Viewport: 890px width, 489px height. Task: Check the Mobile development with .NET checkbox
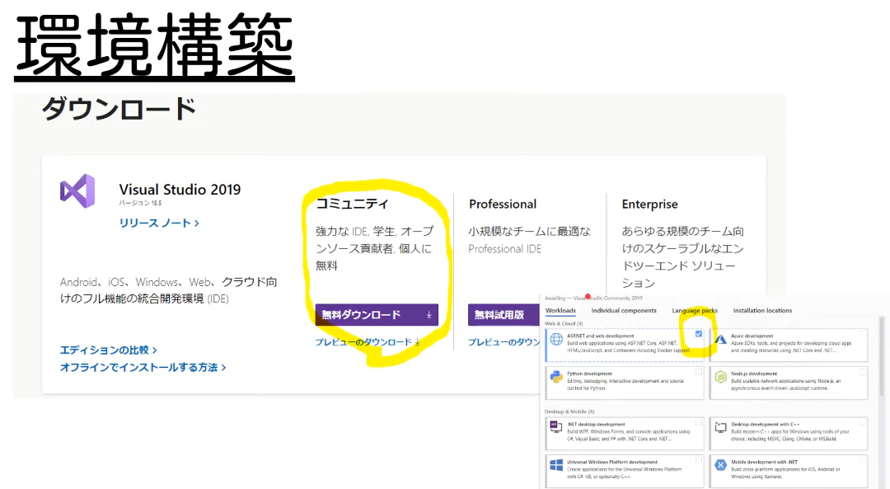(x=863, y=460)
